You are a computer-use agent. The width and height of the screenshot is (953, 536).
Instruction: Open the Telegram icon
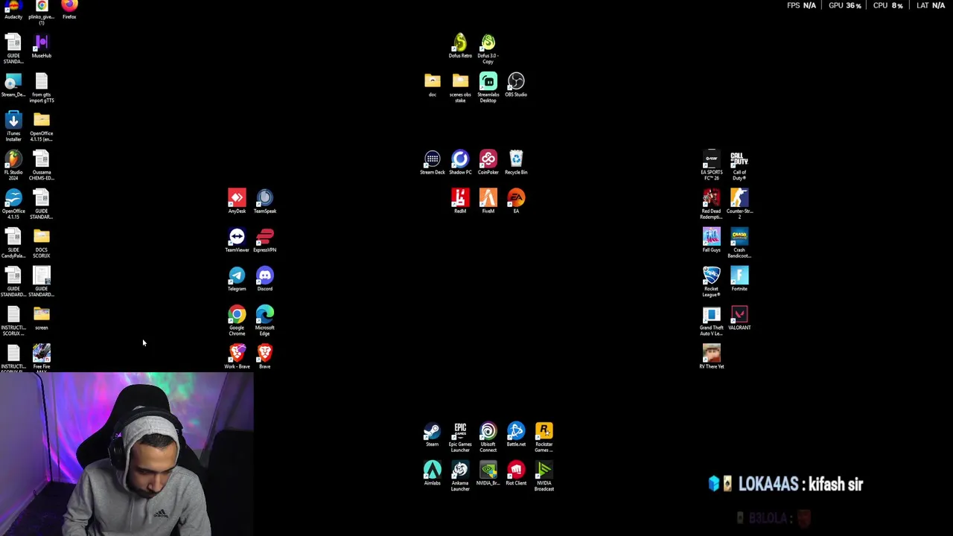(x=237, y=278)
